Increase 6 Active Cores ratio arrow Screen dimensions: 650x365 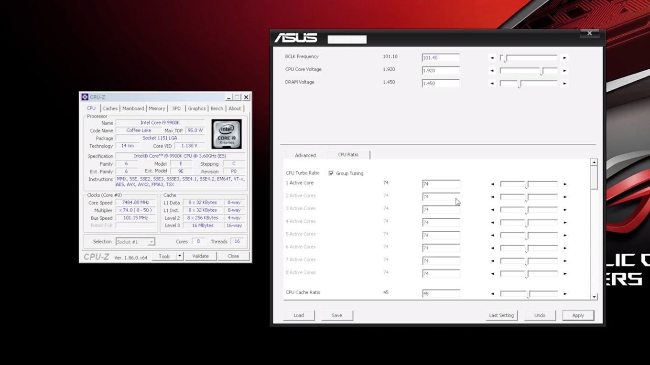(565, 248)
